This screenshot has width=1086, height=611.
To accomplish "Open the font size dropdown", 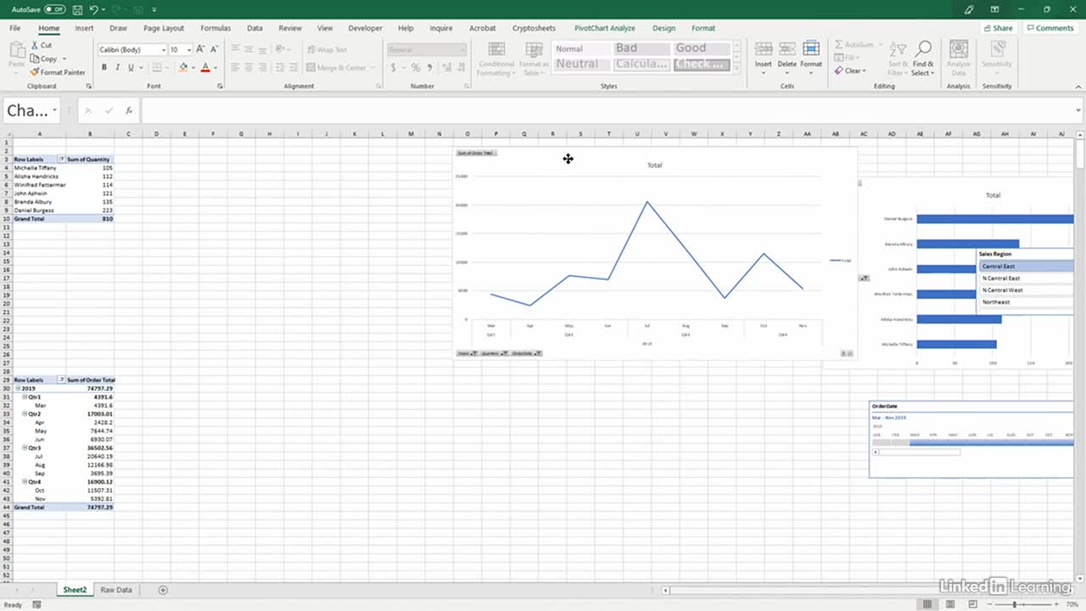I will 188,50.
